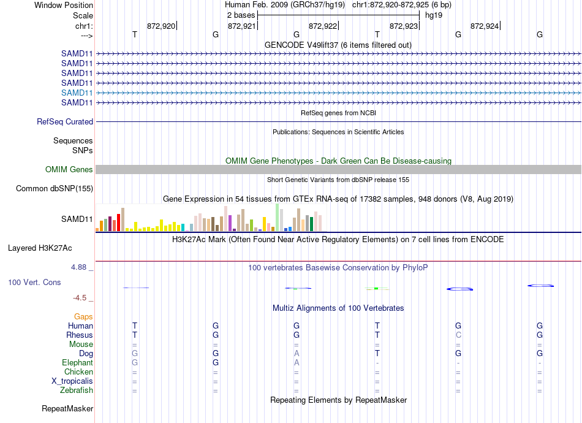Viewport: 582px width, 423px height.
Task: Click the H3K27Ac Mark track title
Action: pos(338,239)
